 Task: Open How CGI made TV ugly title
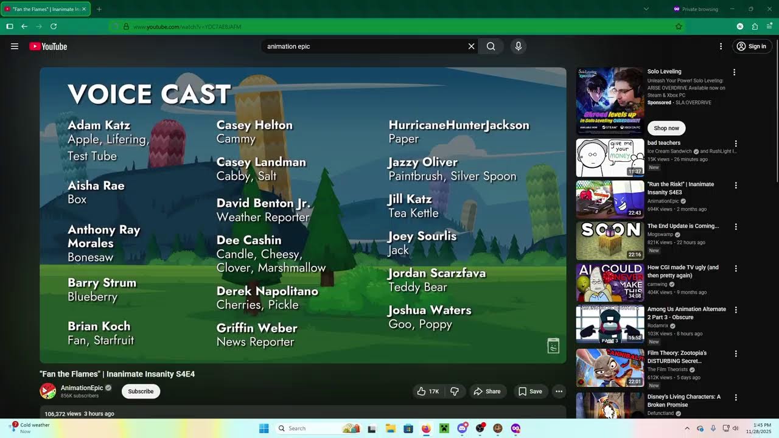coord(683,271)
